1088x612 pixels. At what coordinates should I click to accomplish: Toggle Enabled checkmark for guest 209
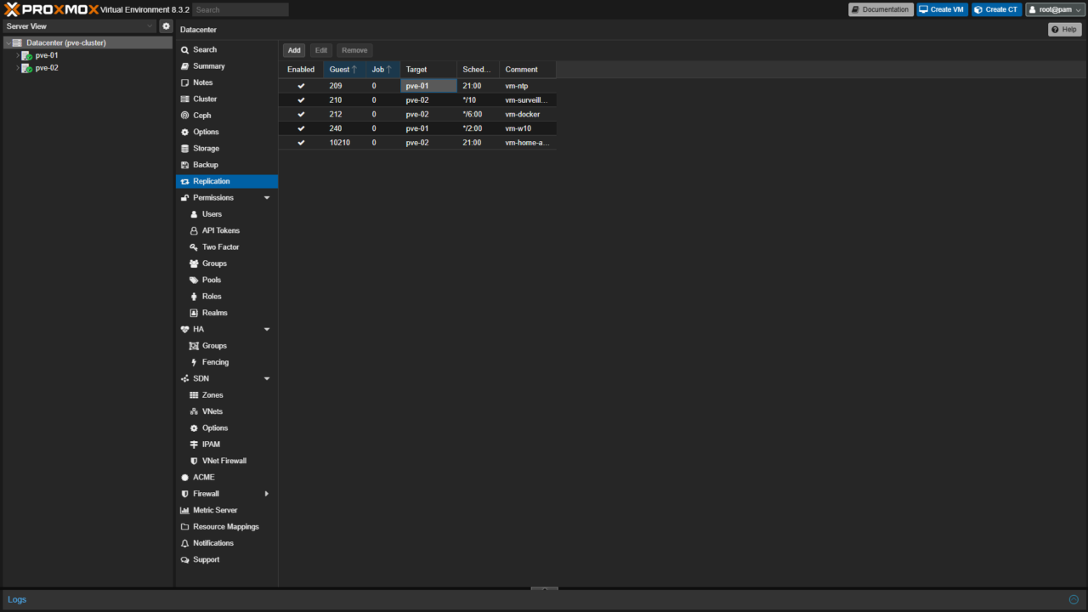[301, 86]
